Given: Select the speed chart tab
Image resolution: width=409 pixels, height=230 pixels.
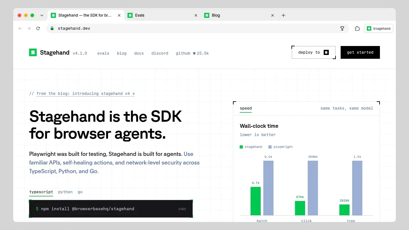Looking at the screenshot, I should 246,108.
